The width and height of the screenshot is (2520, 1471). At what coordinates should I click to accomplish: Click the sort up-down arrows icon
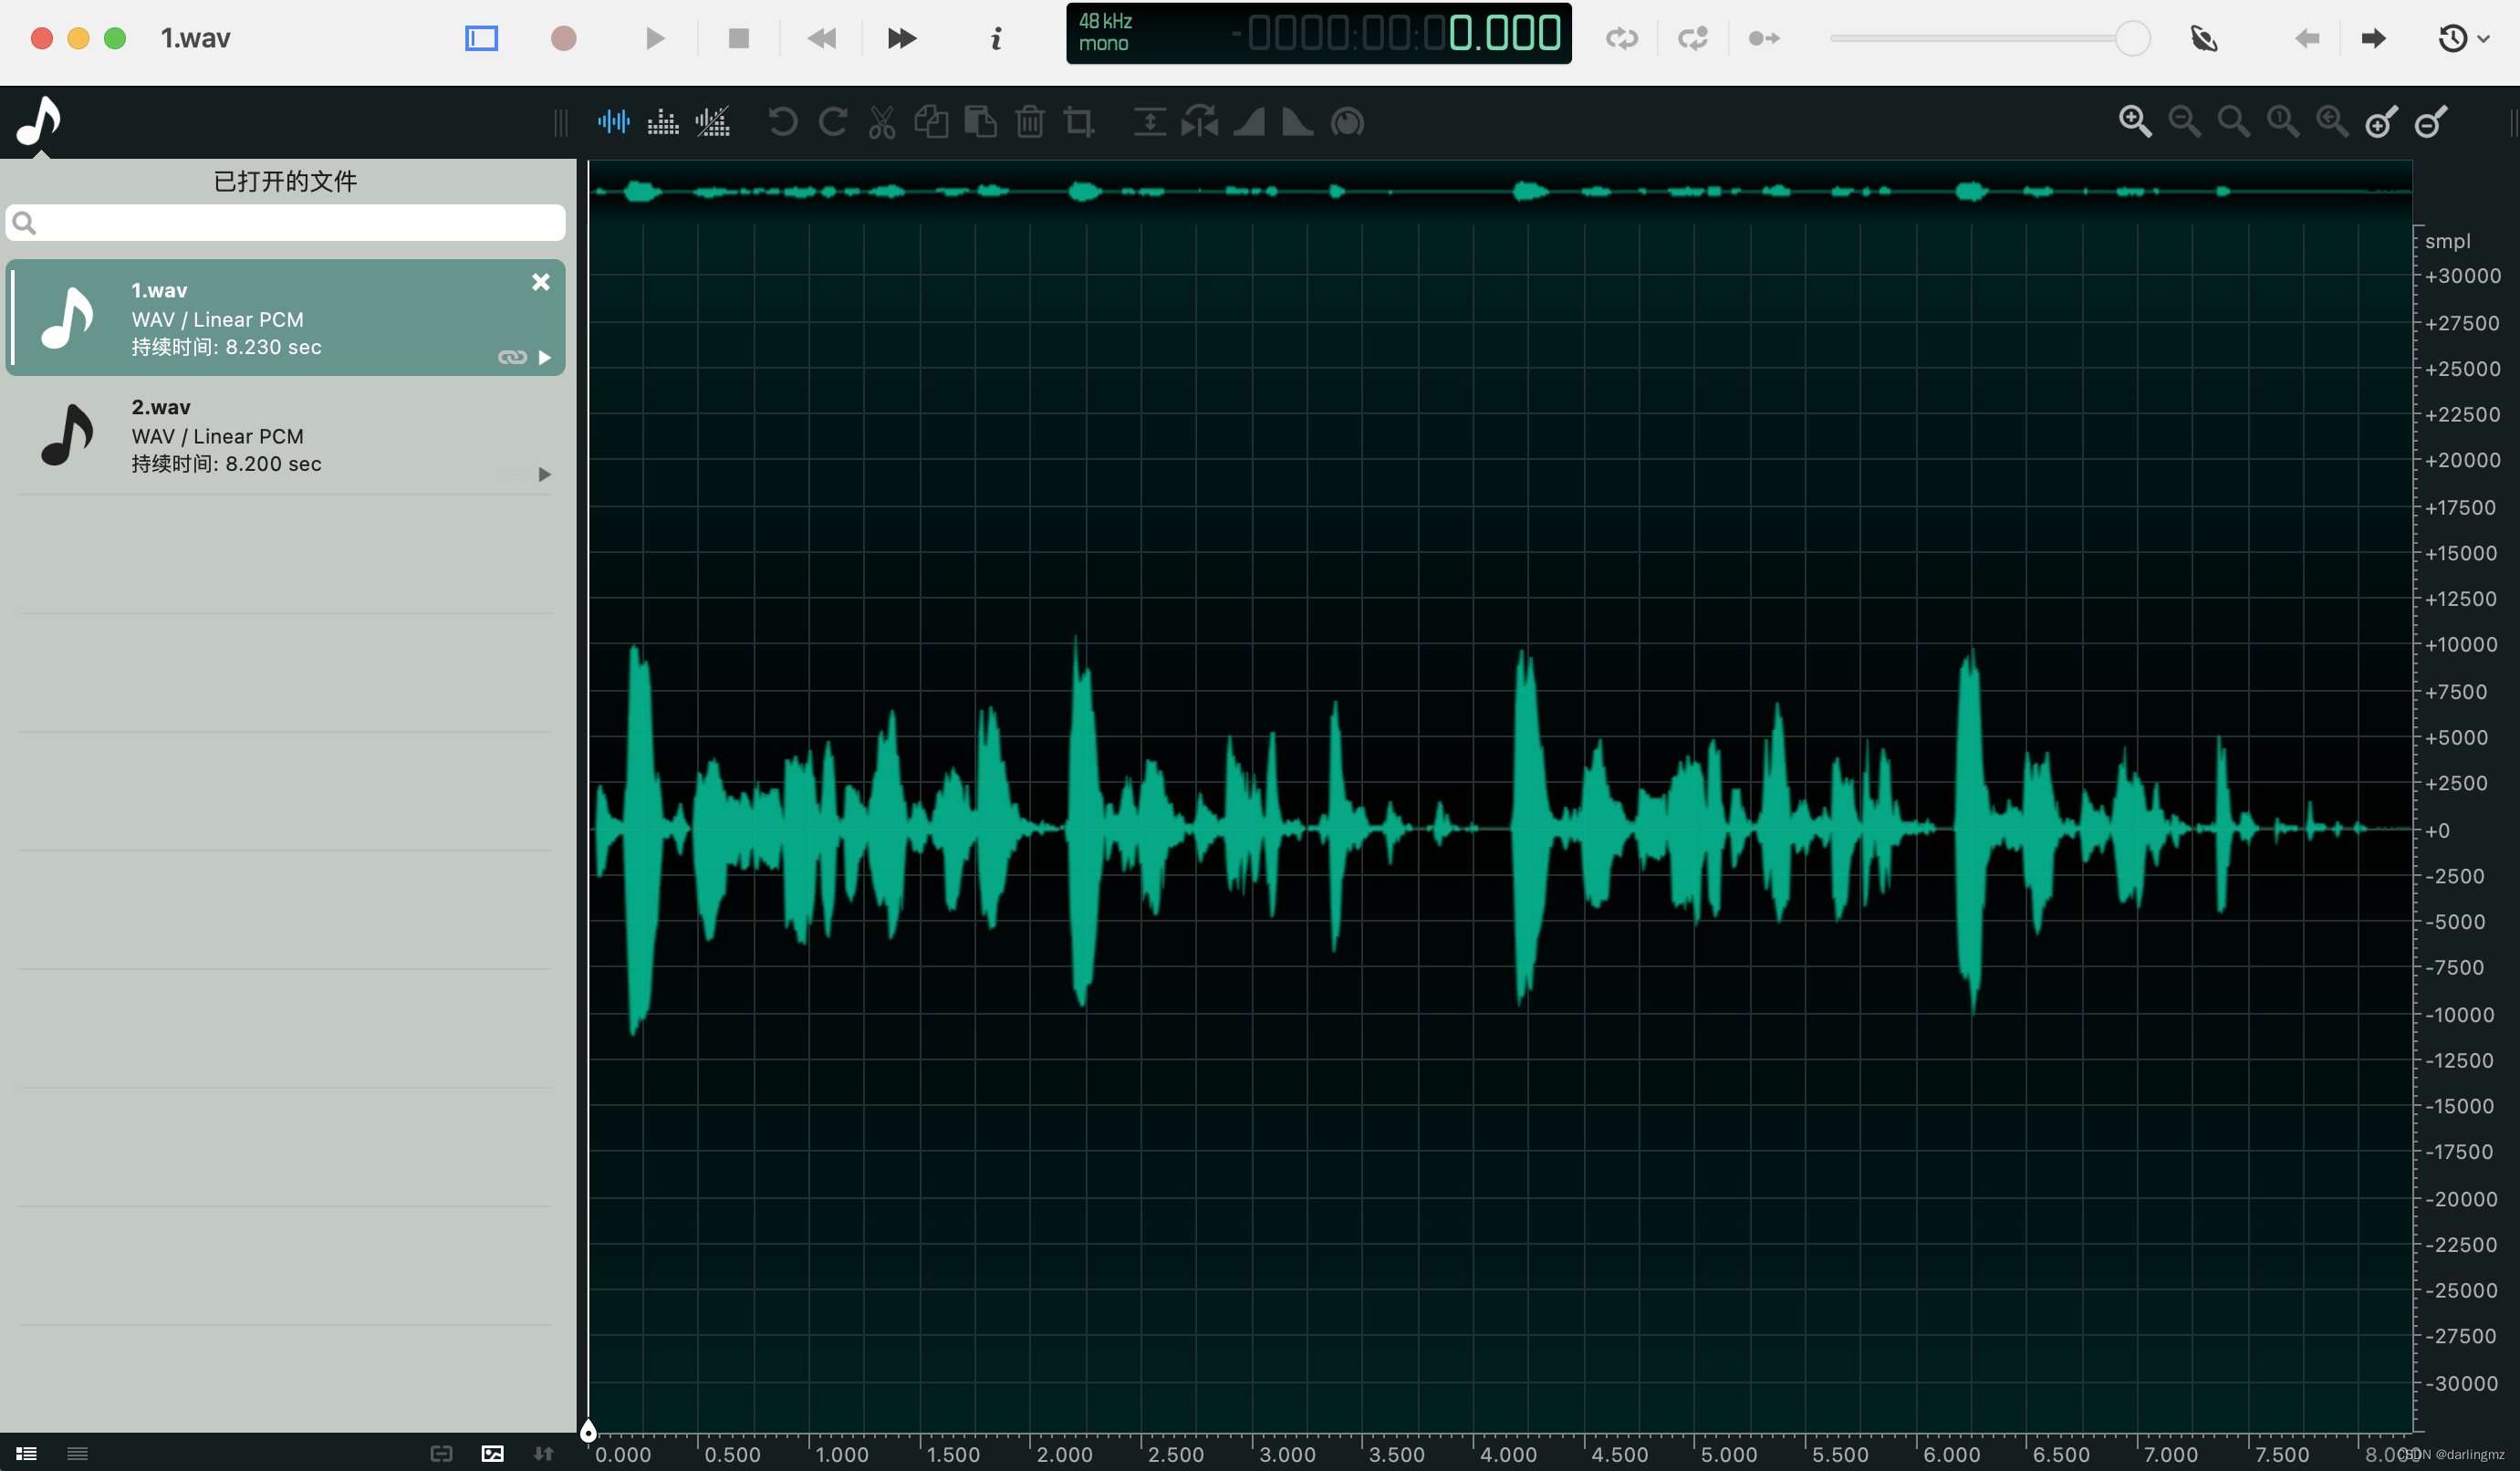point(544,1453)
